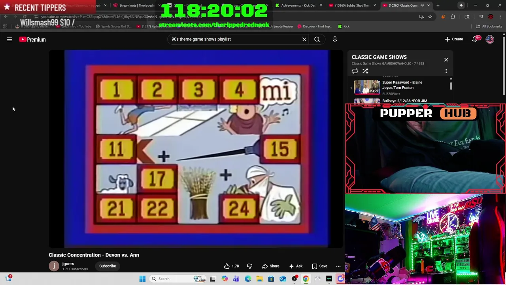
Task: Clear the YouTube search box text
Action: tap(304, 39)
